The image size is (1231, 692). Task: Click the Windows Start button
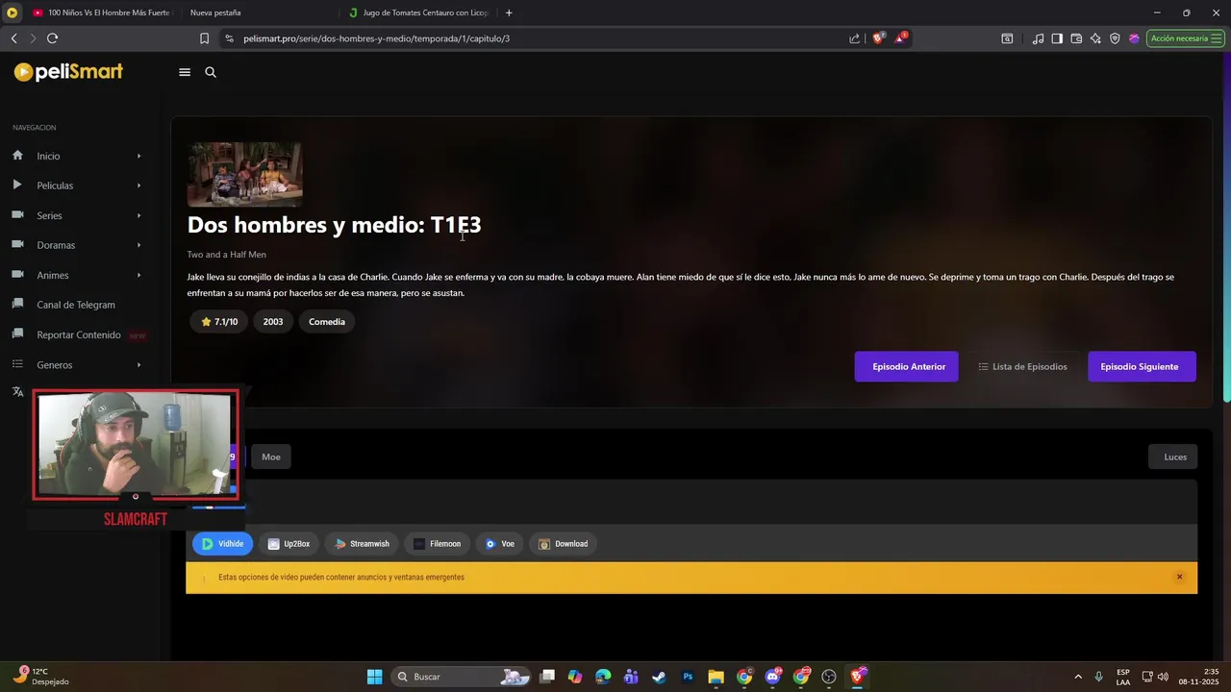(374, 677)
